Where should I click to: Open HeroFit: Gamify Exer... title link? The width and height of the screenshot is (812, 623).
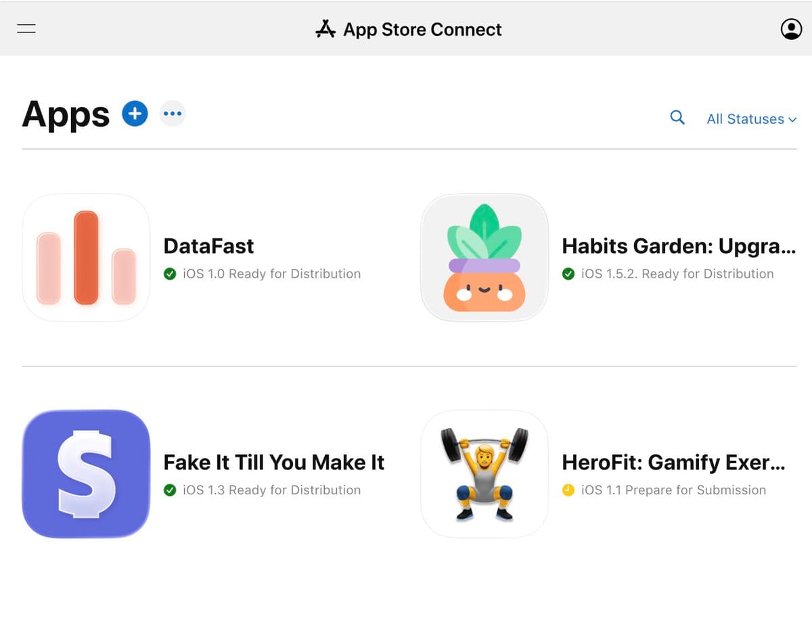coord(674,463)
